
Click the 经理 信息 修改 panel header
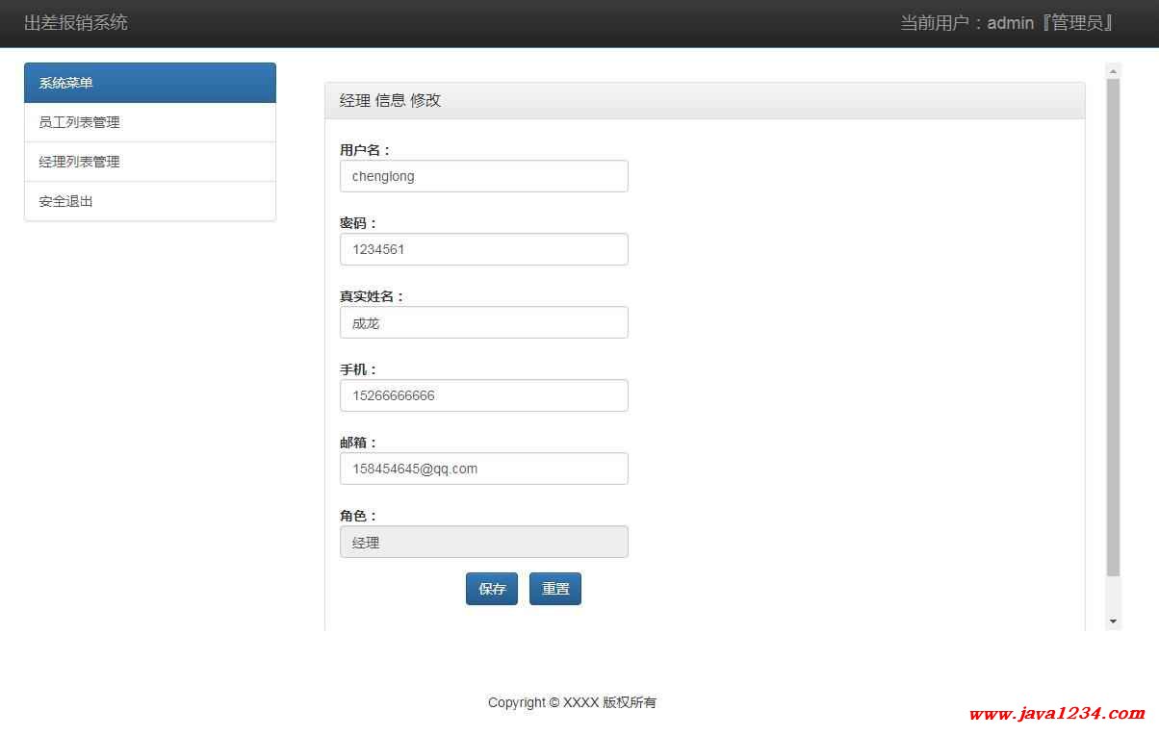[705, 101]
